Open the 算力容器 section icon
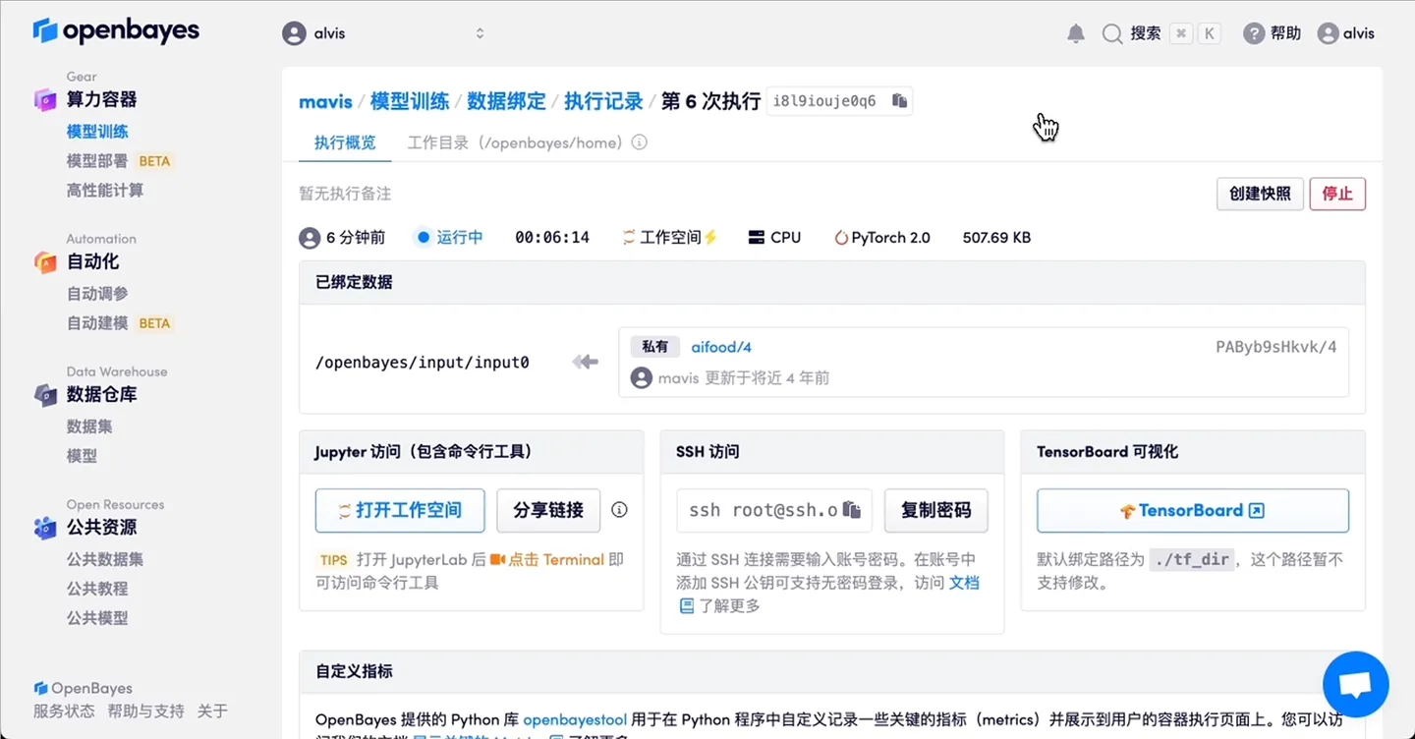 pos(45,98)
